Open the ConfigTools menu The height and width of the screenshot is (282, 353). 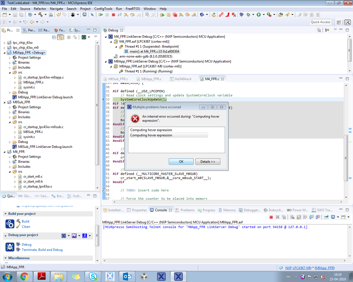(103, 9)
